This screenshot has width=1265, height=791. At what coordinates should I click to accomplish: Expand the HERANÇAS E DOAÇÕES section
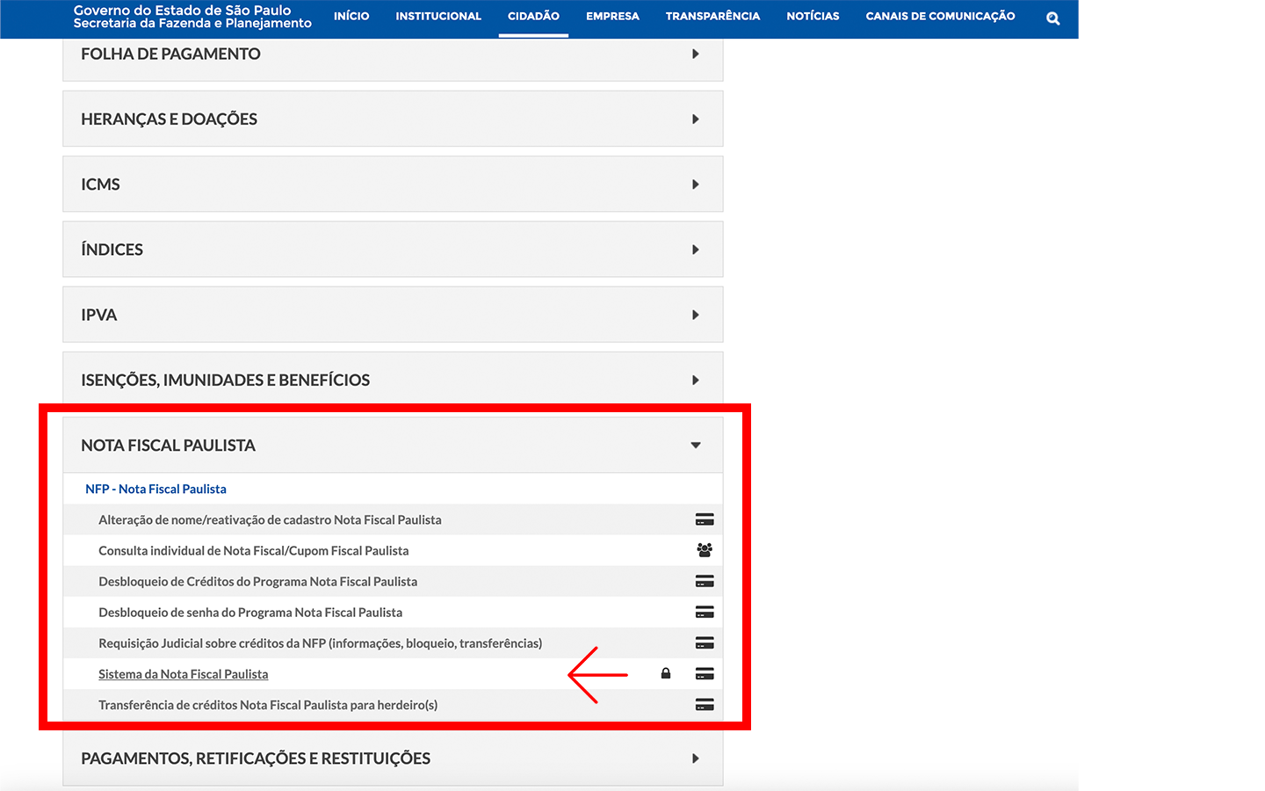point(393,119)
